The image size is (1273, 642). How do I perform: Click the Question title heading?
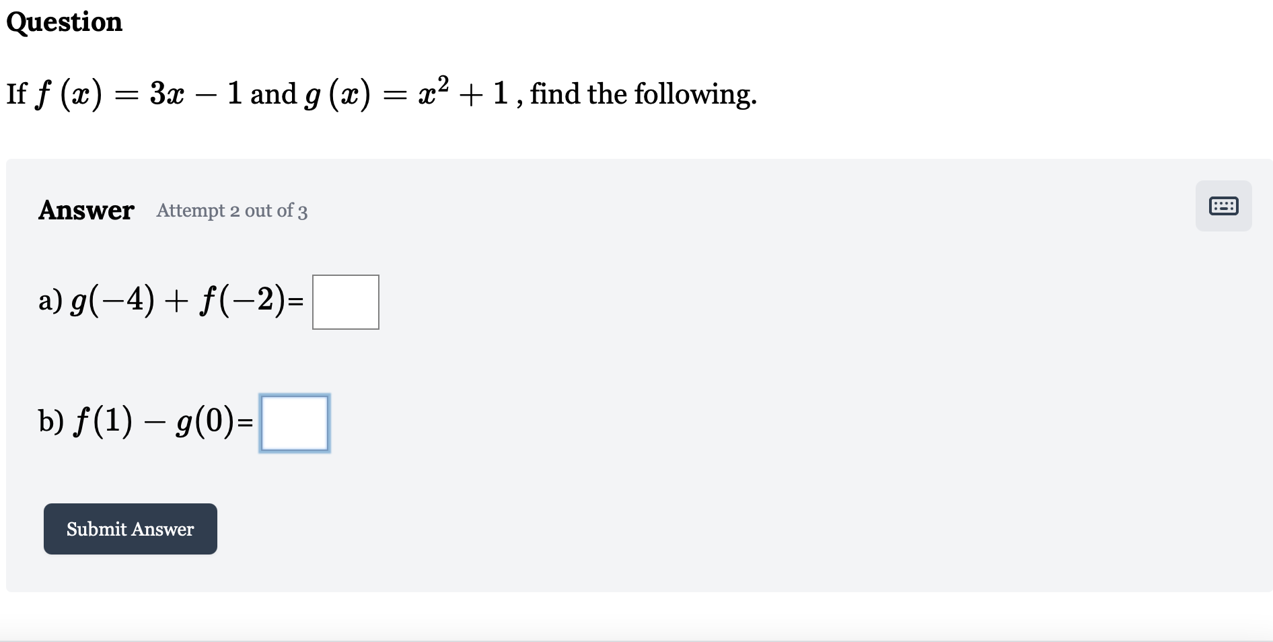point(64,22)
